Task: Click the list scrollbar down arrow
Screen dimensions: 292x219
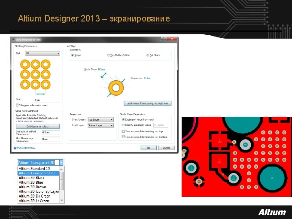Action: (x=62, y=201)
